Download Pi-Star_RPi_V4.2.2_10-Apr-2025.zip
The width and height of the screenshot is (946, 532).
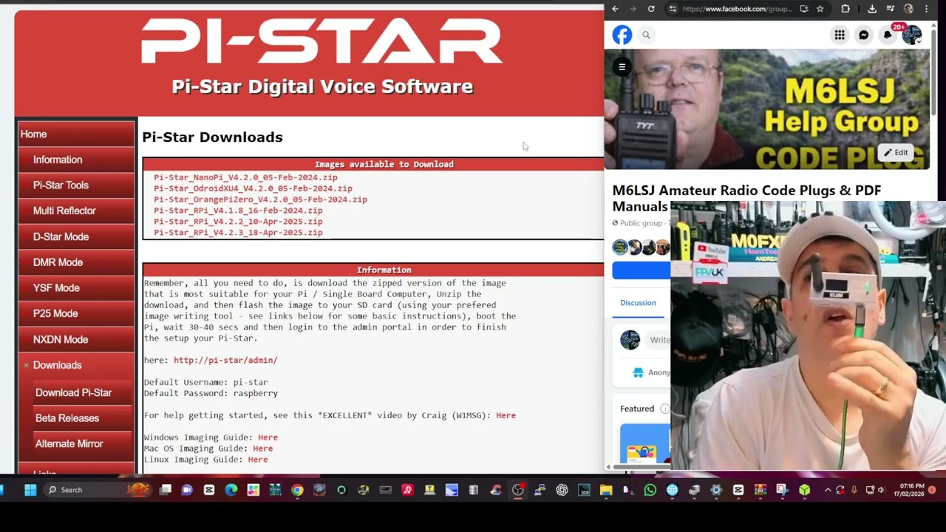click(x=238, y=222)
